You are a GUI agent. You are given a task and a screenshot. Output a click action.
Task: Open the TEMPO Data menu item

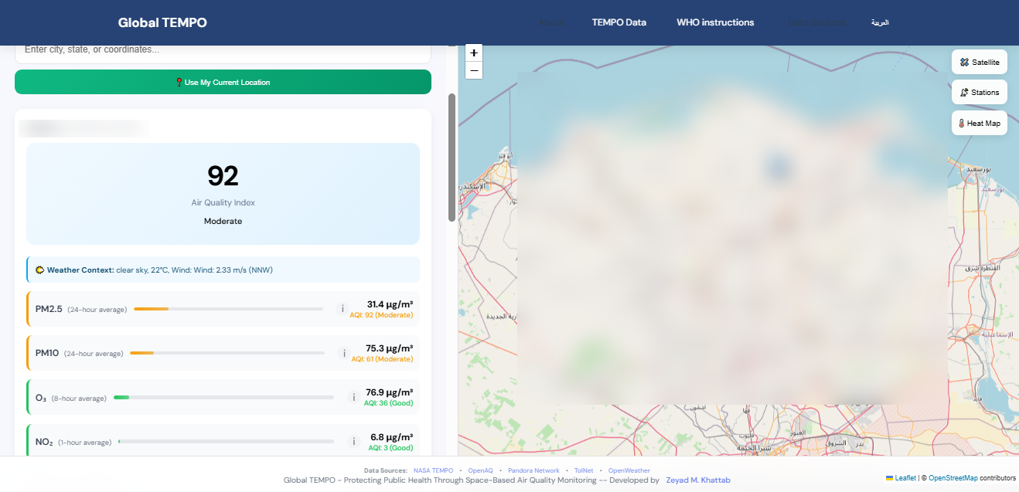(x=619, y=22)
